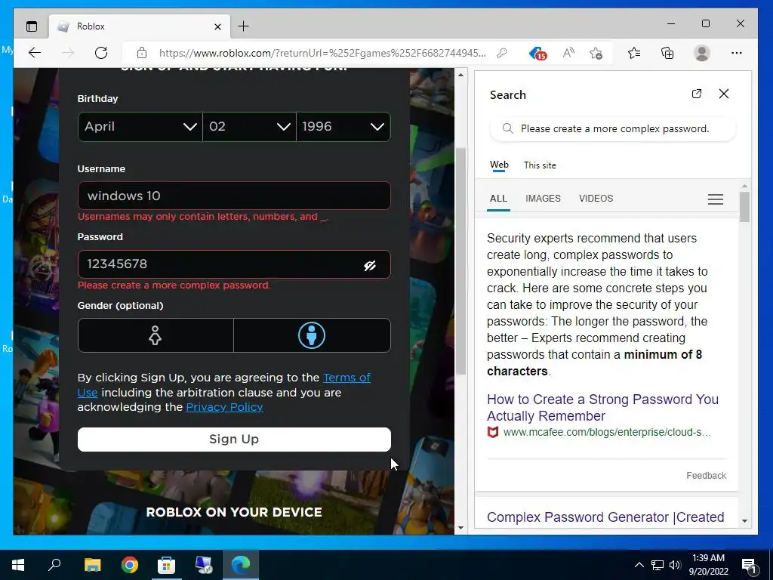This screenshot has height=580, width=773.
Task: Click the browser Back arrow
Action: [35, 53]
